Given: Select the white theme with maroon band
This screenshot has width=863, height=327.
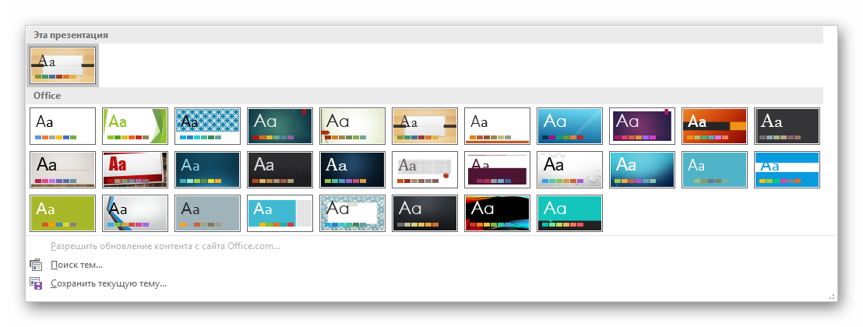Looking at the screenshot, I should 498,170.
